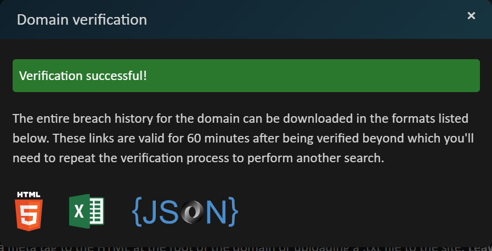Click the letter J in JSON logo
Screen dimensions: 492x251
[x=150, y=212]
